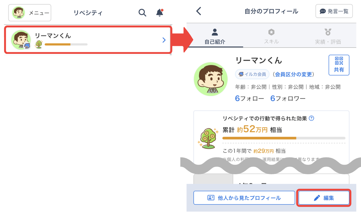Go back with the left chevron

(x=199, y=11)
